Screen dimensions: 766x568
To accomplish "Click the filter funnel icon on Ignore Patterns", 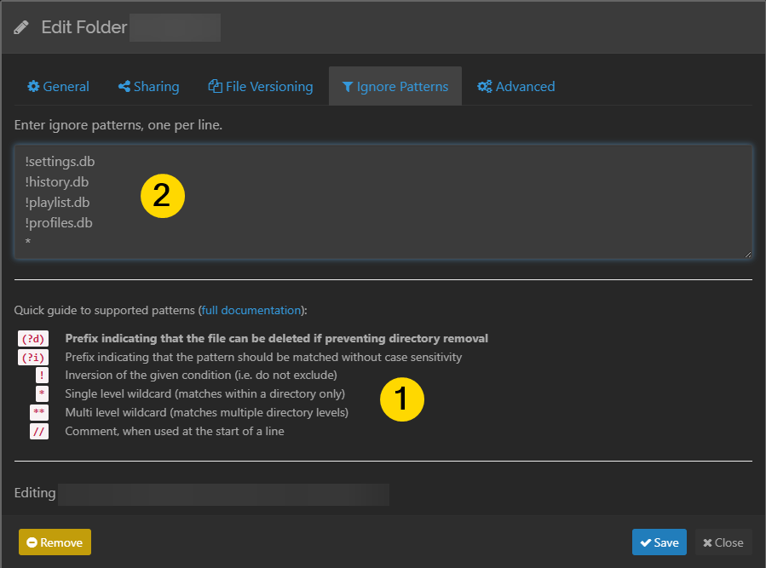I will tap(348, 87).
